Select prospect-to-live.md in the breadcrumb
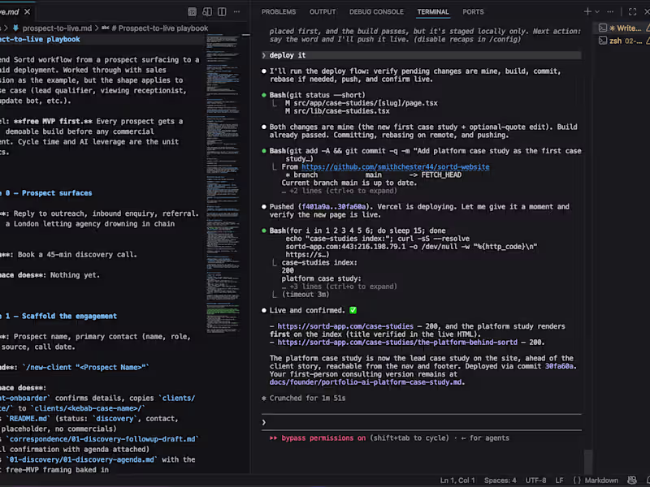 [57, 28]
